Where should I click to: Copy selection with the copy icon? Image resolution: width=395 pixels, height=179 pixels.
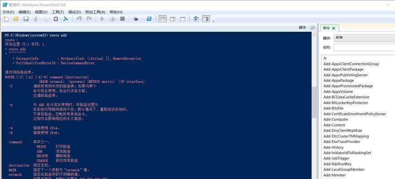pyautogui.click(x=46, y=19)
